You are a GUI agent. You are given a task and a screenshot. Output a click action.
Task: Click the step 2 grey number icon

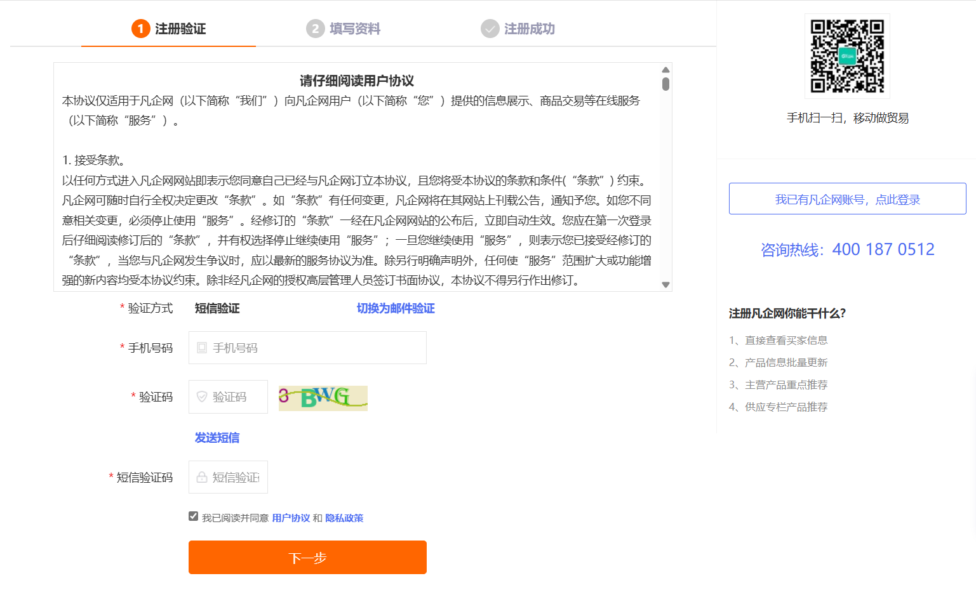[315, 29]
